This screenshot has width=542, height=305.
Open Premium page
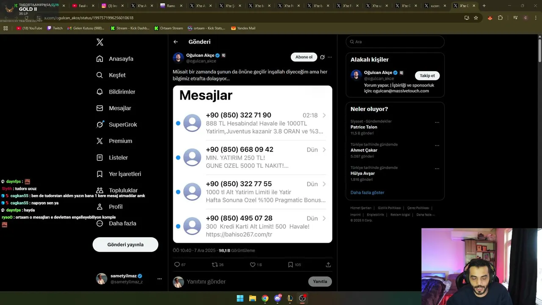tap(114, 141)
